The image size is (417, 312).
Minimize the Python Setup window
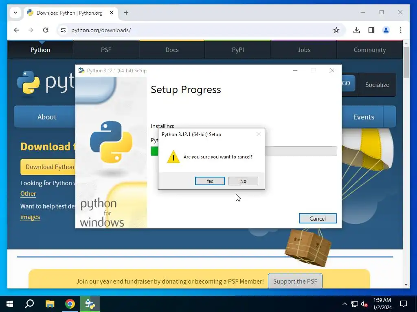295,70
